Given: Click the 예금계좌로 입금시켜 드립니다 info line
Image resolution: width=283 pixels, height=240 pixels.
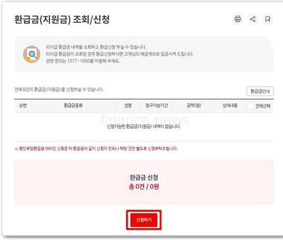Looking at the screenshot, I should pyautogui.click(x=120, y=54).
